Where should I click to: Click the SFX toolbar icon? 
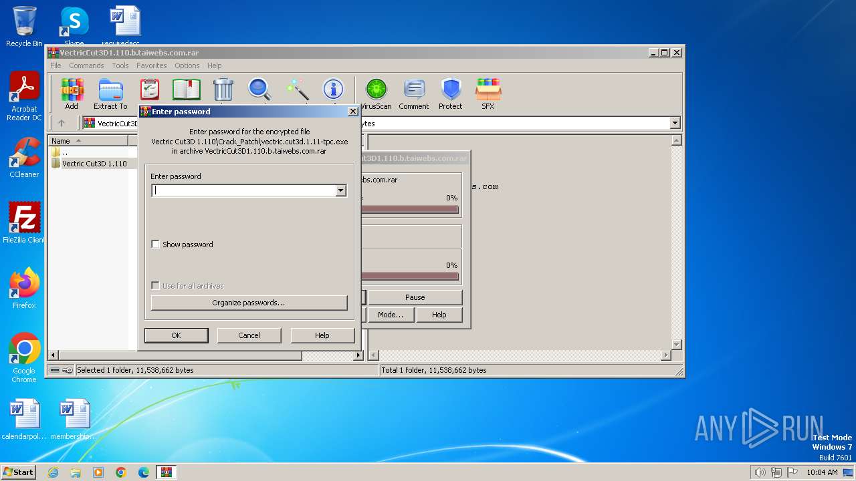point(488,94)
